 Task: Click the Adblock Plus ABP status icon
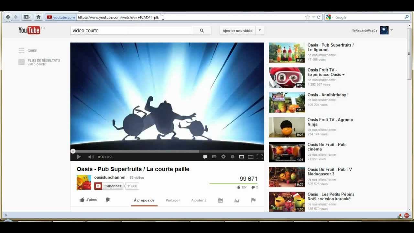(x=407, y=216)
